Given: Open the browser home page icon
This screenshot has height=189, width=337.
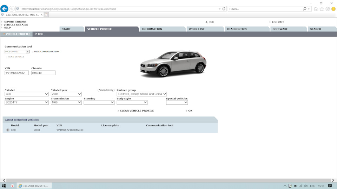Looking at the screenshot, I should point(316,9).
